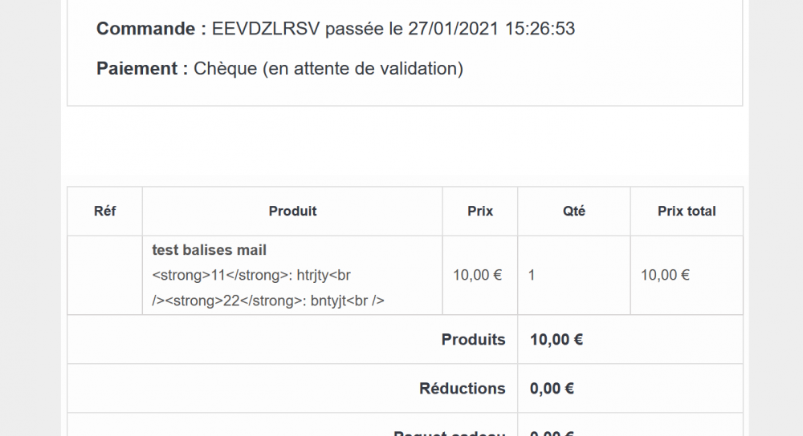This screenshot has height=436, width=803.
Task: Click the Produit column header
Action: tap(292, 211)
